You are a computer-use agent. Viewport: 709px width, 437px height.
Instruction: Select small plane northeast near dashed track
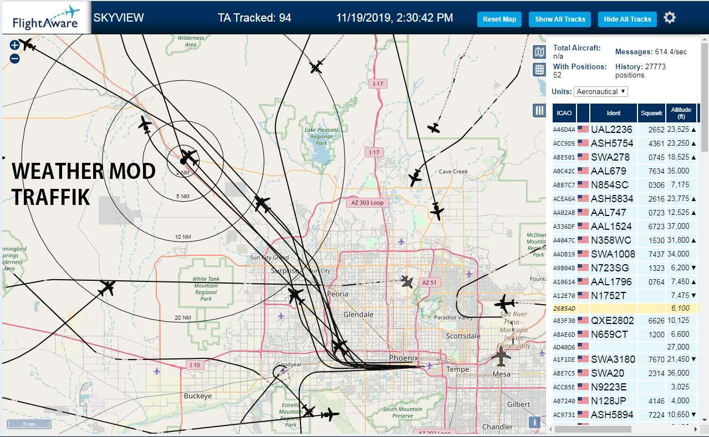(x=433, y=128)
